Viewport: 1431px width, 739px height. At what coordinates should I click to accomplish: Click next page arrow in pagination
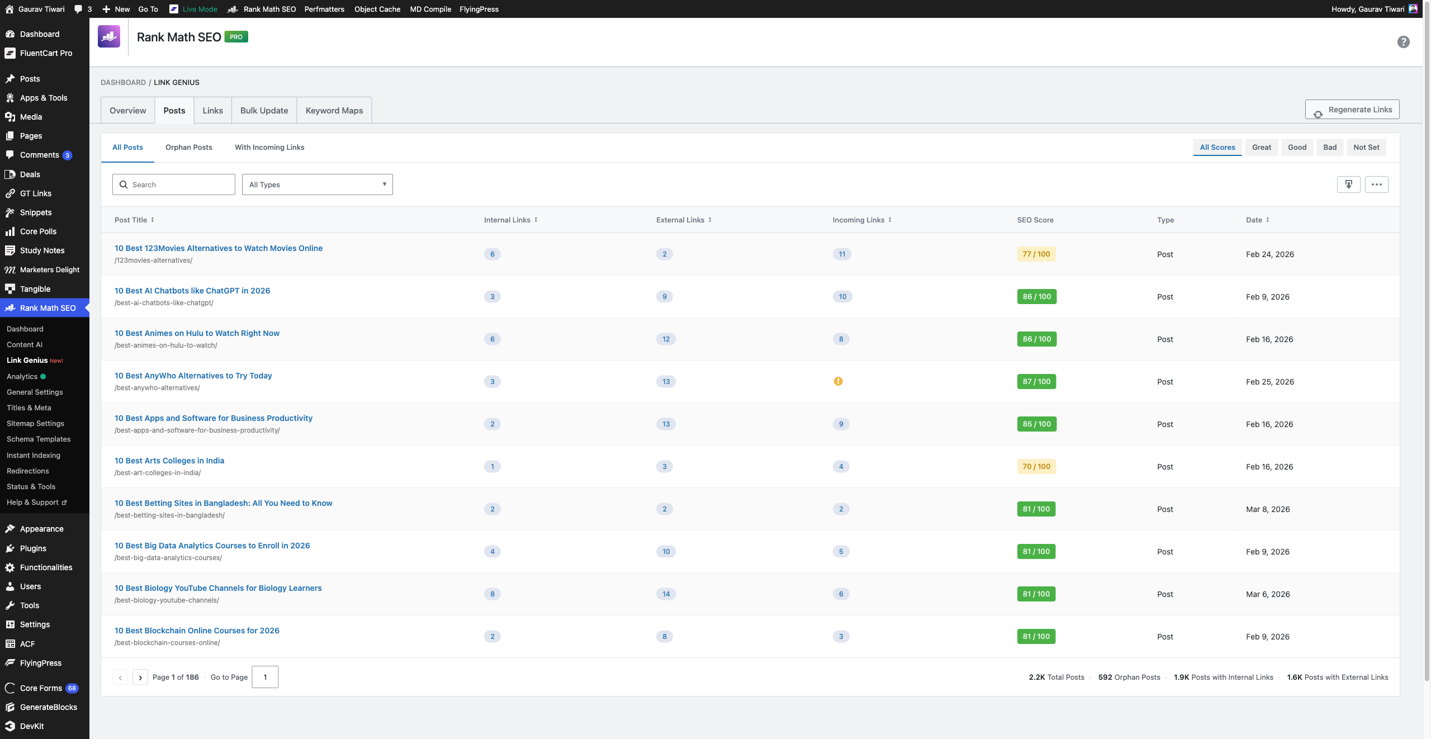(x=140, y=677)
